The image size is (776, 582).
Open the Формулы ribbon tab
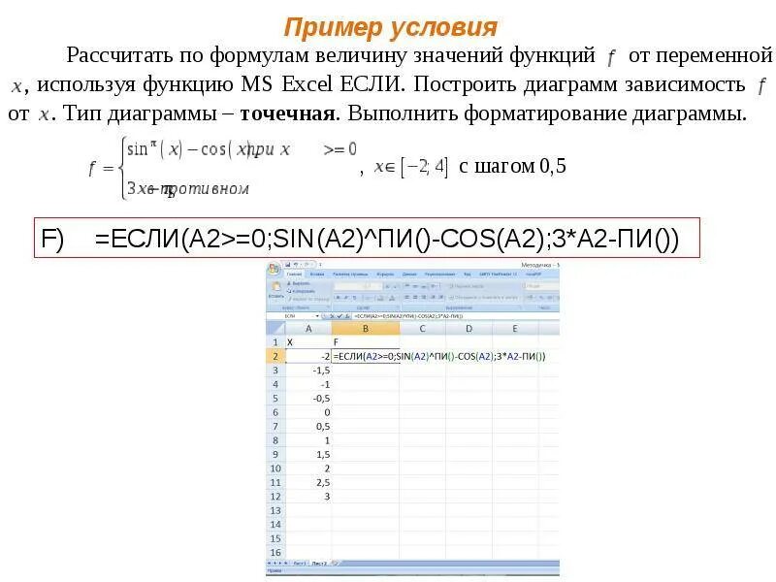click(385, 275)
